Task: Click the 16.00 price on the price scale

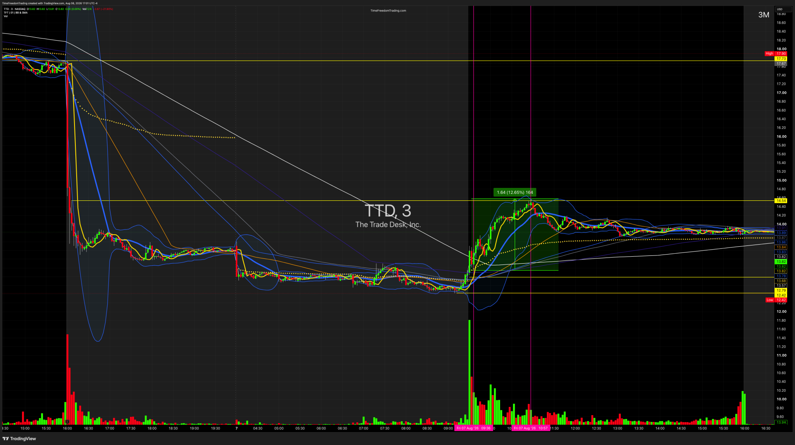Action: click(x=781, y=137)
